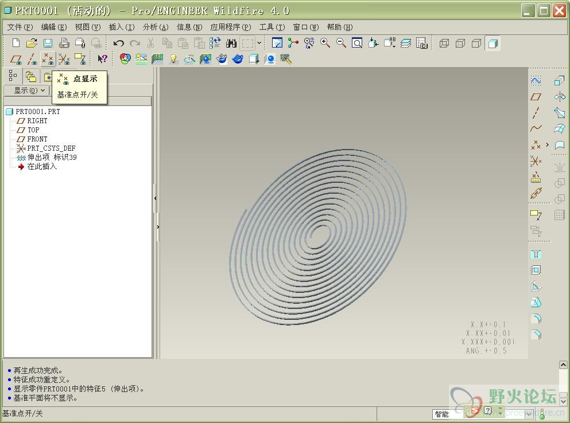The width and height of the screenshot is (570, 423).
Task: Send the model as a mail attachment
Action: pyautogui.click(x=80, y=43)
